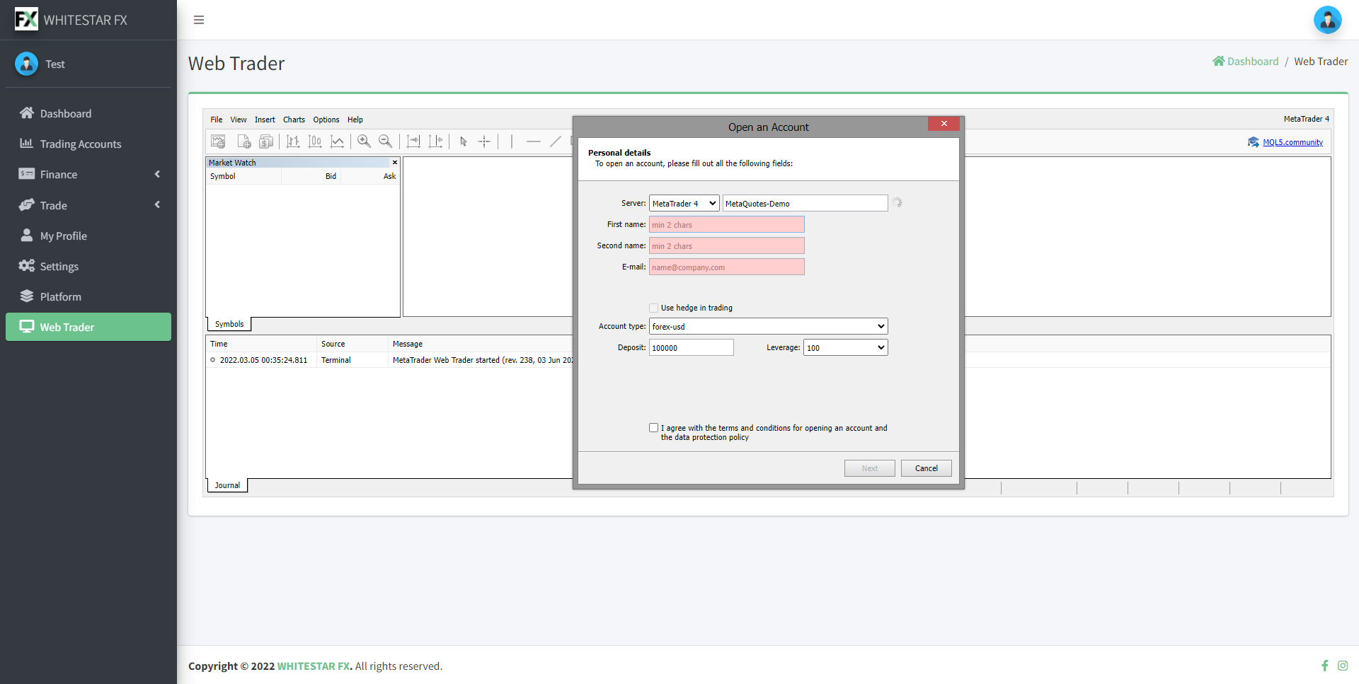Draw a vertical line tool
The height and width of the screenshot is (684, 1359).
click(x=512, y=141)
